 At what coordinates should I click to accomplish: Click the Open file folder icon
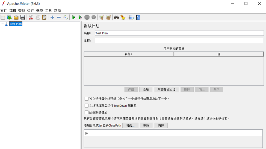(16, 17)
